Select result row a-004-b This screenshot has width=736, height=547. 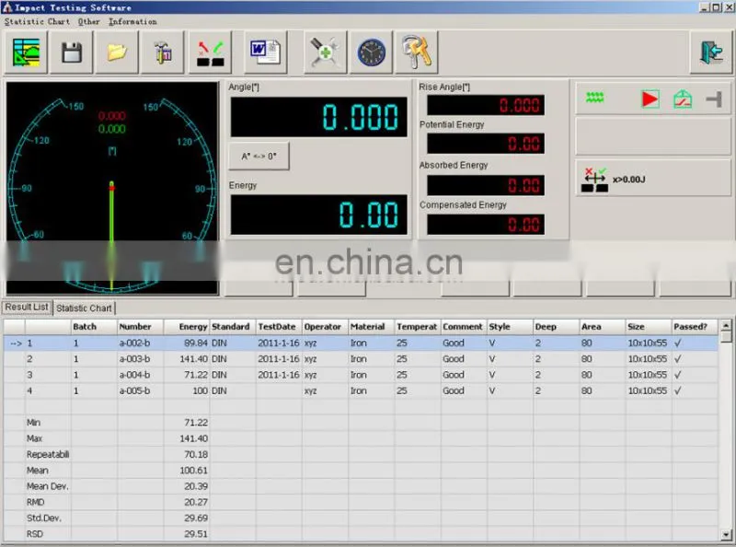tap(361, 375)
